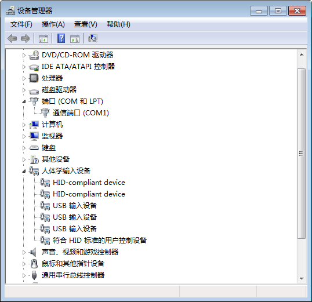Click the scrollbar down arrow
Image resolution: width=312 pixels, height=302 pixels.
pos(302,279)
